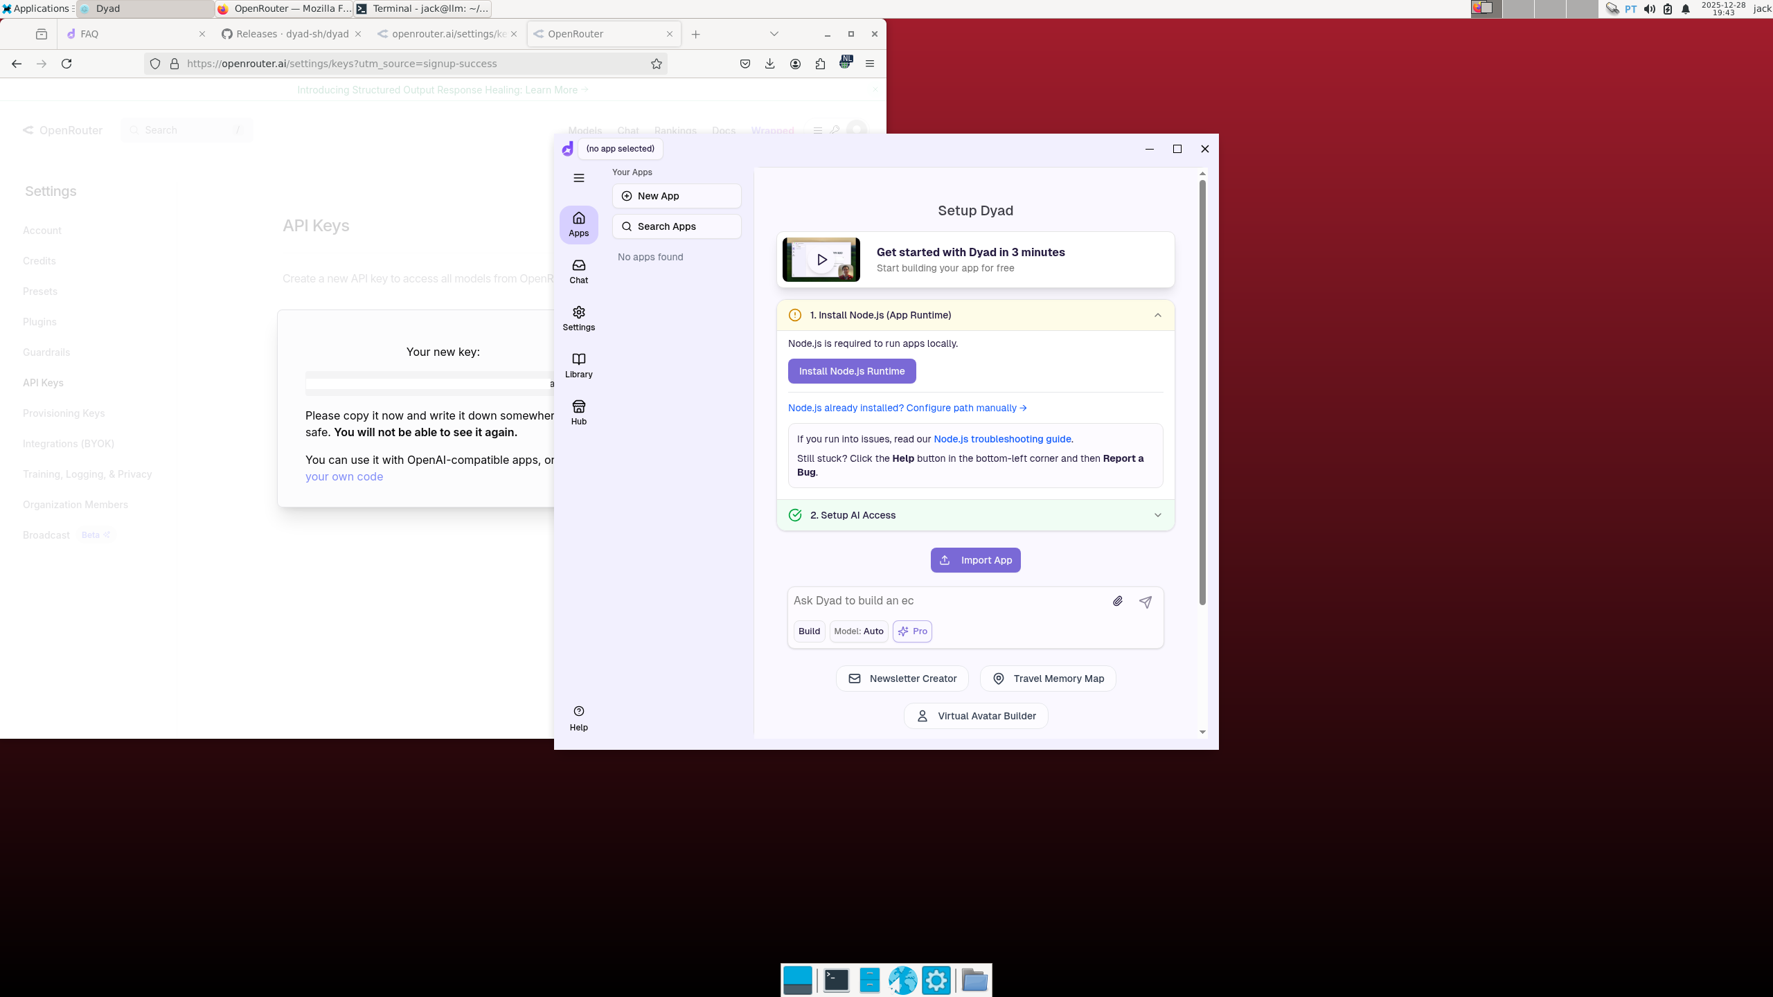Open Firefox extensions puzzle icon
The image size is (1773, 997).
click(820, 64)
